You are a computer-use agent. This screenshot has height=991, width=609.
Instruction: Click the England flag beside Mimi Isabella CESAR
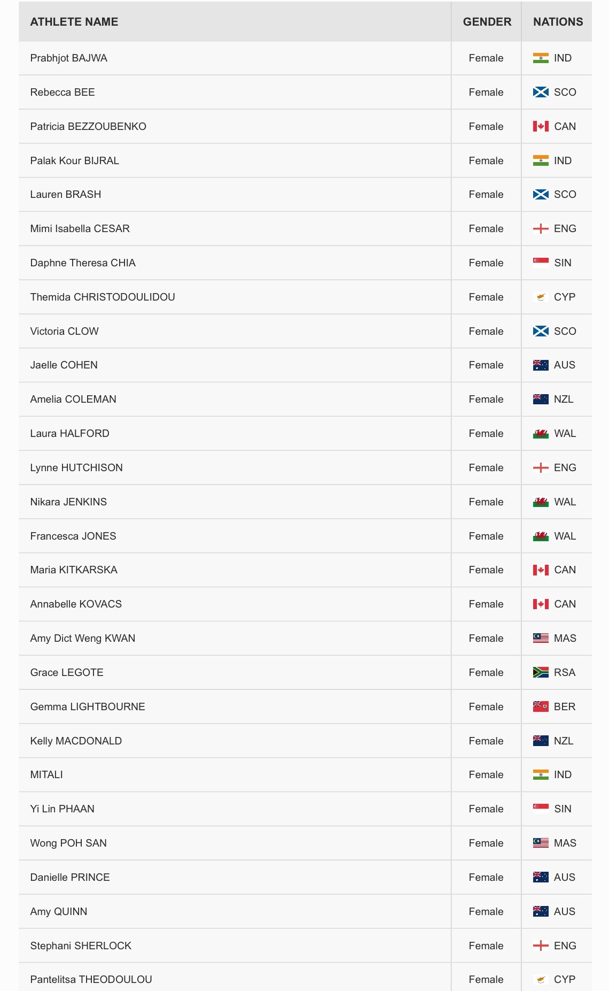pyautogui.click(x=540, y=228)
